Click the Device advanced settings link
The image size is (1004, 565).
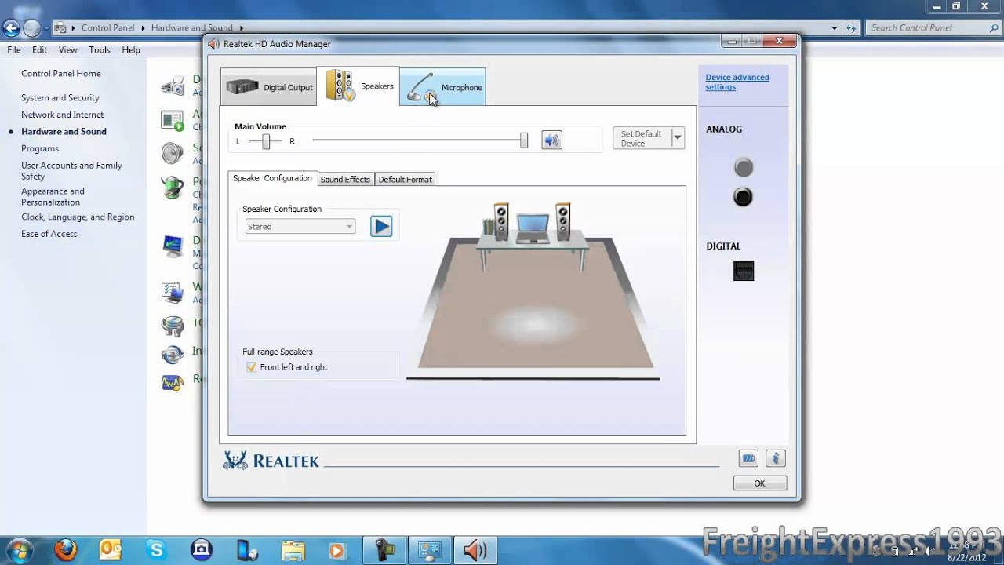737,82
